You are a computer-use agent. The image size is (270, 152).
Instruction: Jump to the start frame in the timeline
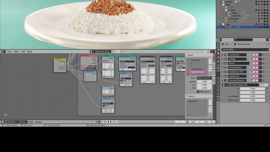coord(103,122)
